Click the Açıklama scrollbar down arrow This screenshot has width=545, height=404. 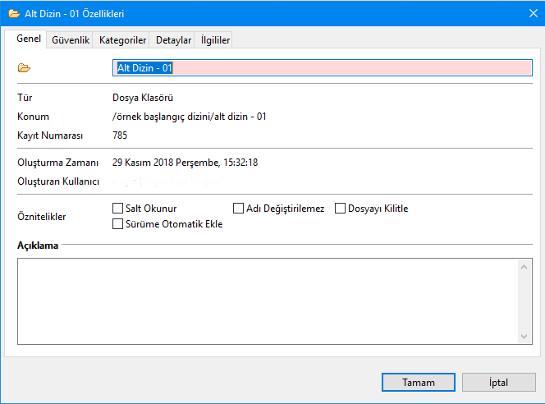pos(525,336)
